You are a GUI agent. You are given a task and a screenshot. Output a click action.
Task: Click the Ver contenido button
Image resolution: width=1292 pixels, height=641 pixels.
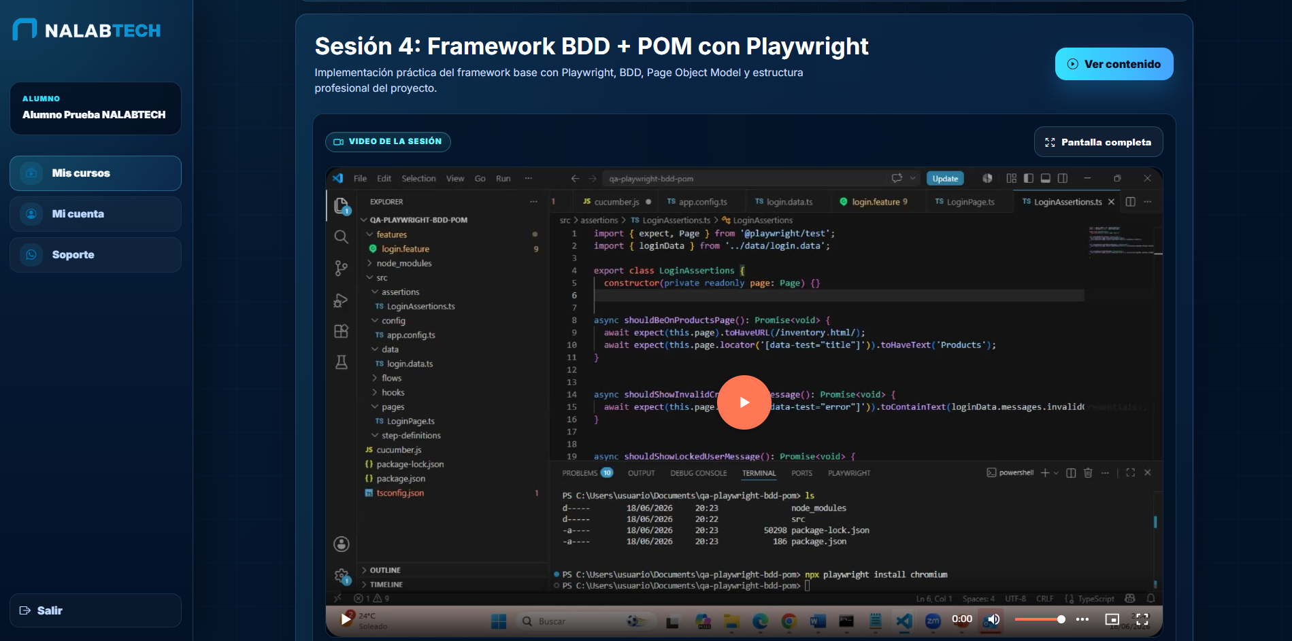tap(1114, 64)
